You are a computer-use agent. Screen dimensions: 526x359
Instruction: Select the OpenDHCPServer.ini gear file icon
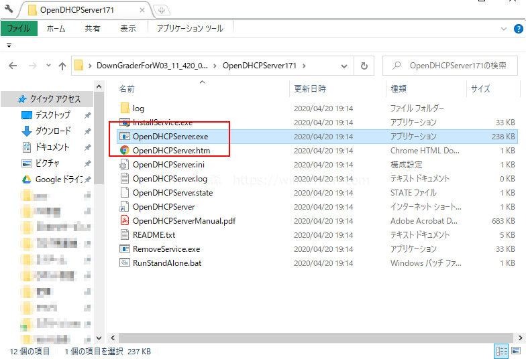click(x=125, y=165)
